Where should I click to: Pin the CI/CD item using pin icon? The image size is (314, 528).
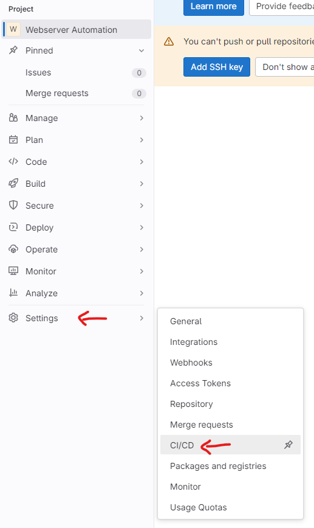(288, 445)
